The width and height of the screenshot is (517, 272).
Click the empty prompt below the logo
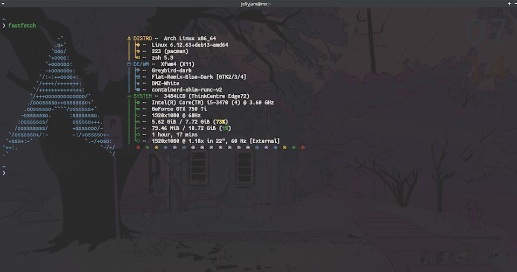pos(4,173)
